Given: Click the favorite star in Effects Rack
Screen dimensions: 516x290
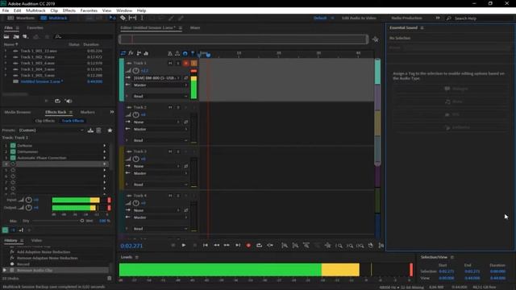Looking at the screenshot, I should [x=110, y=130].
